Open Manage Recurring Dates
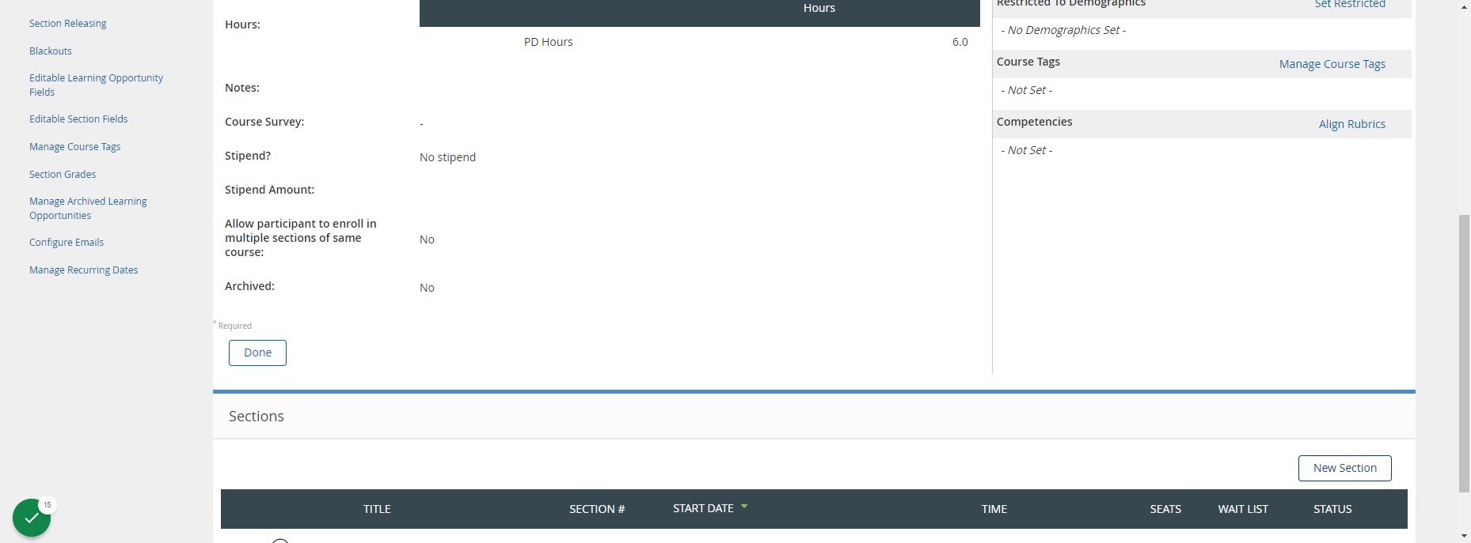 pos(83,270)
